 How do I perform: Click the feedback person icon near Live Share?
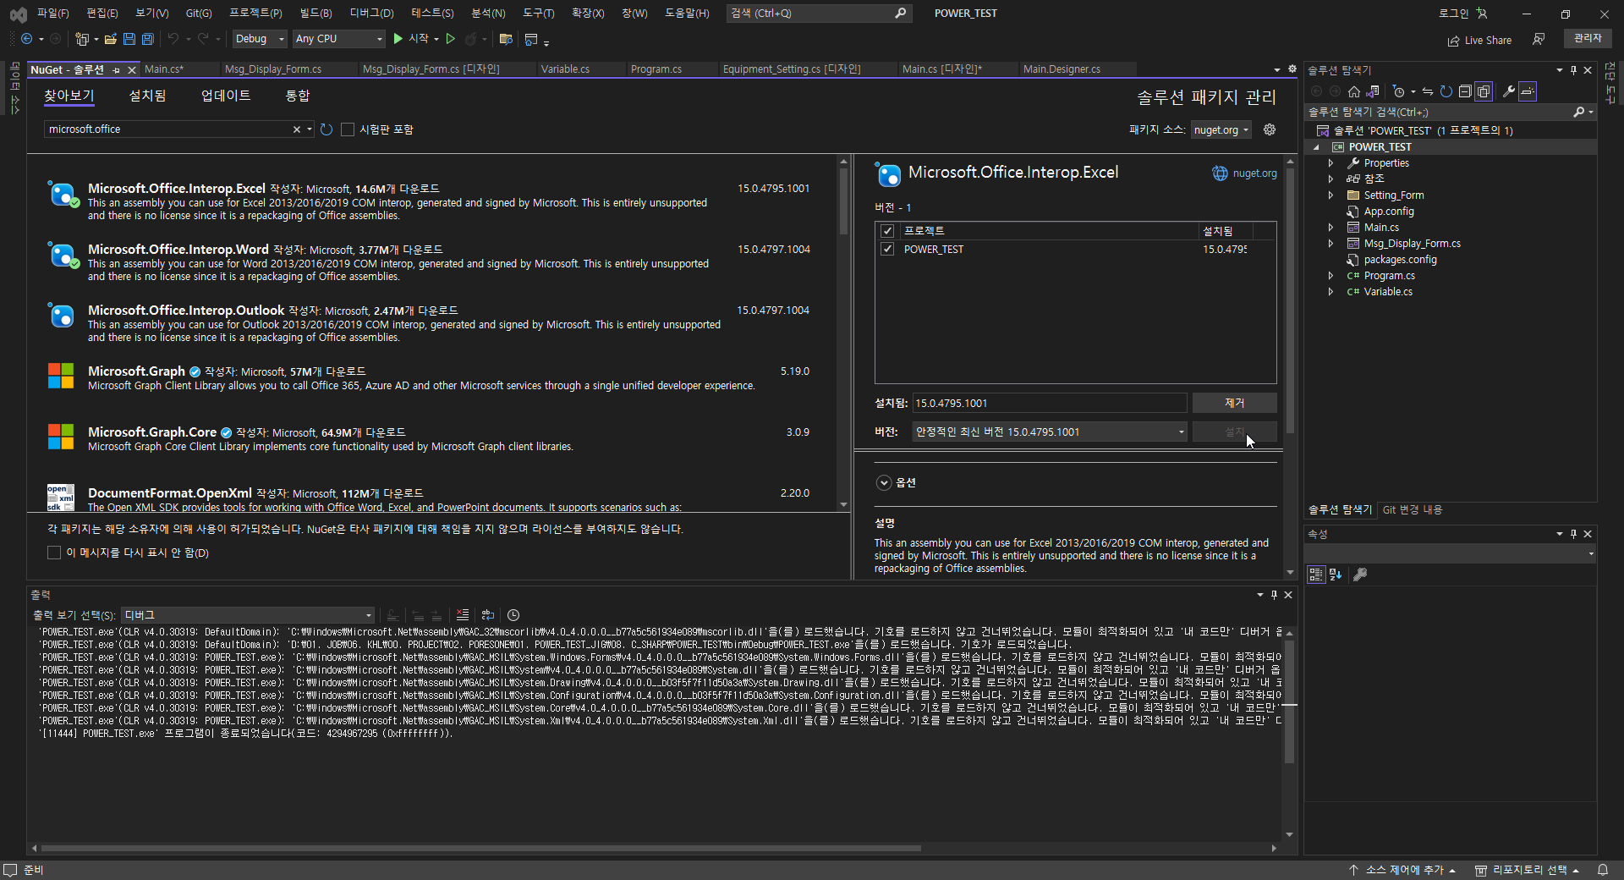pyautogui.click(x=1539, y=40)
